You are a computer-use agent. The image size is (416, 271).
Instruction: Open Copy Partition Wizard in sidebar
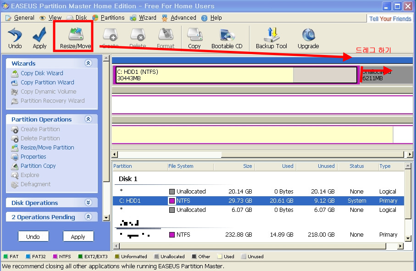[47, 83]
